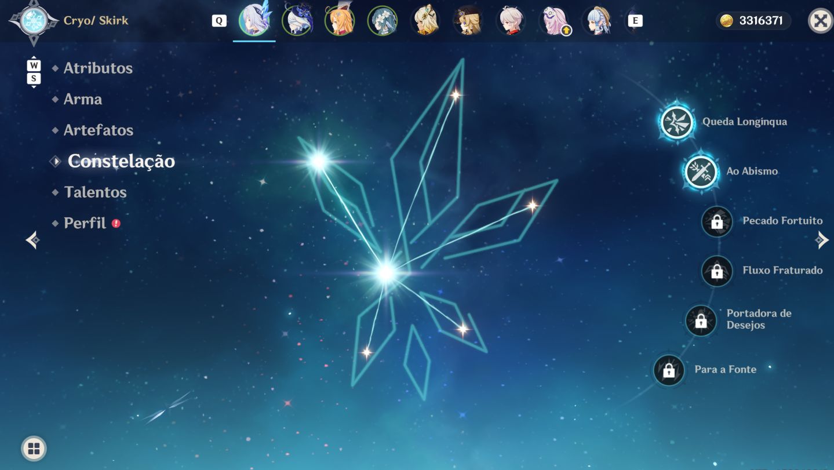Choose the blue-haired avatar wearing a straw hat
834x470 pixels.
[597, 21]
